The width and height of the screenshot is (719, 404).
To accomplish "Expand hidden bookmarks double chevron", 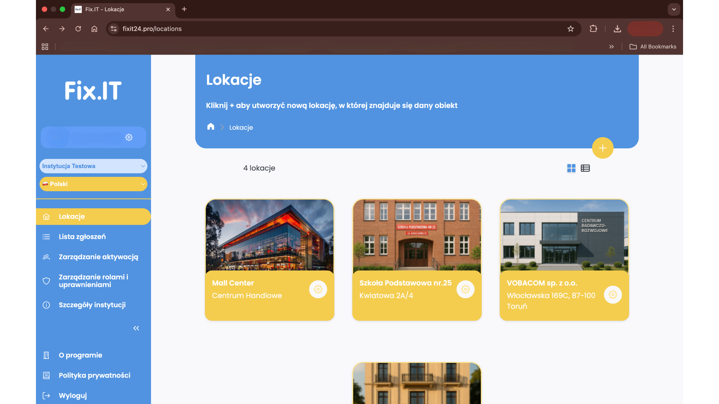I will coord(611,47).
